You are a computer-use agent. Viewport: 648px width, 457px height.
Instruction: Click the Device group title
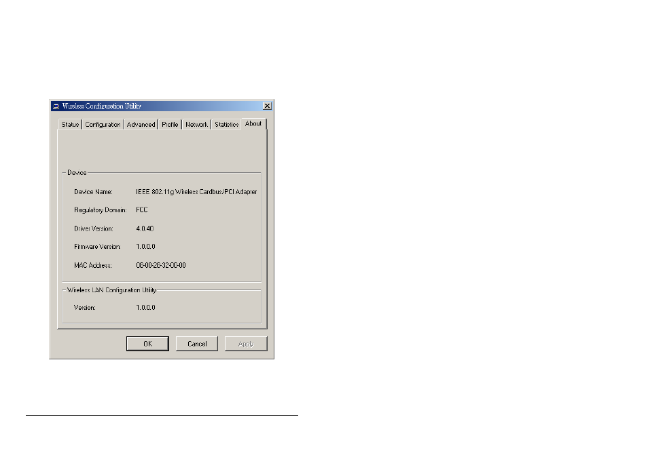77,172
